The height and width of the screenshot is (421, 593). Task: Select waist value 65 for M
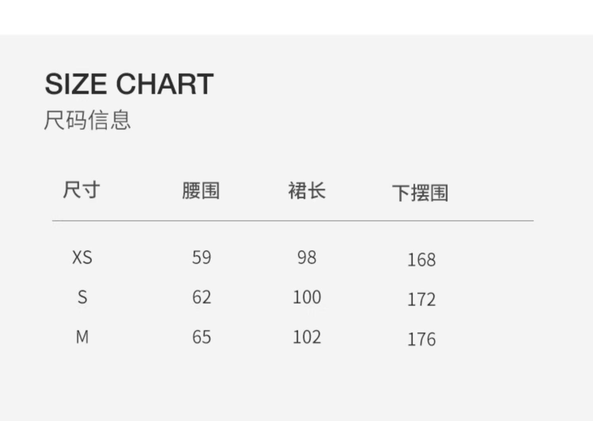tap(202, 337)
